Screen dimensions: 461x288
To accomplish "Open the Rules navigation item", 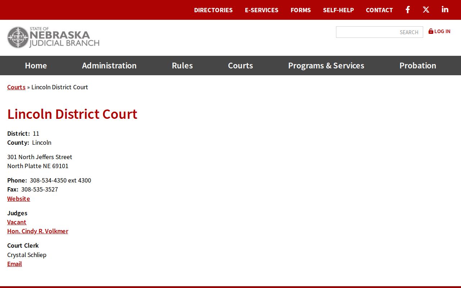I will pyautogui.click(x=182, y=66).
